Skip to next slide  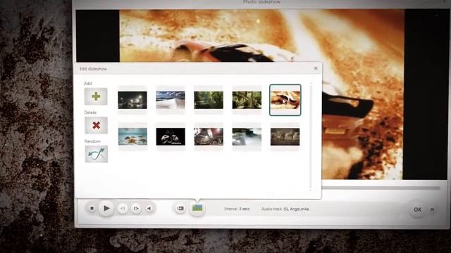(x=136, y=209)
